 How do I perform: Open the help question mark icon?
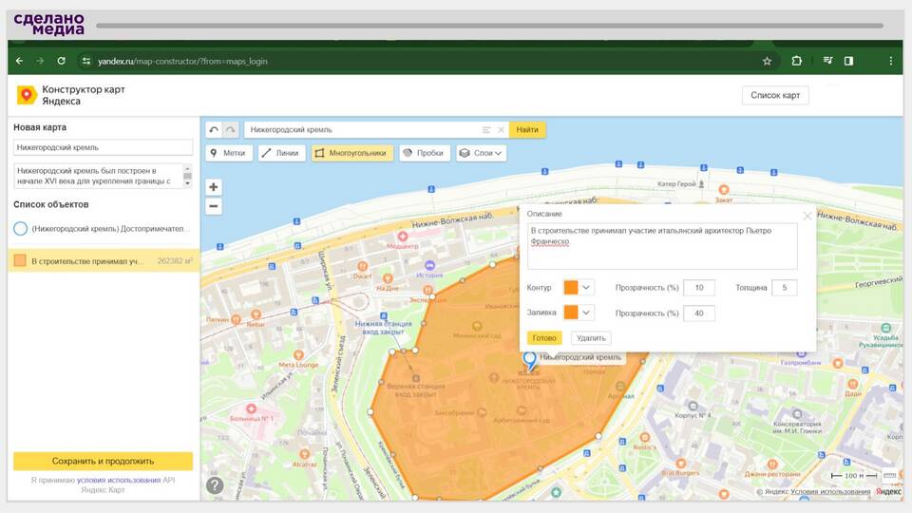[x=215, y=485]
